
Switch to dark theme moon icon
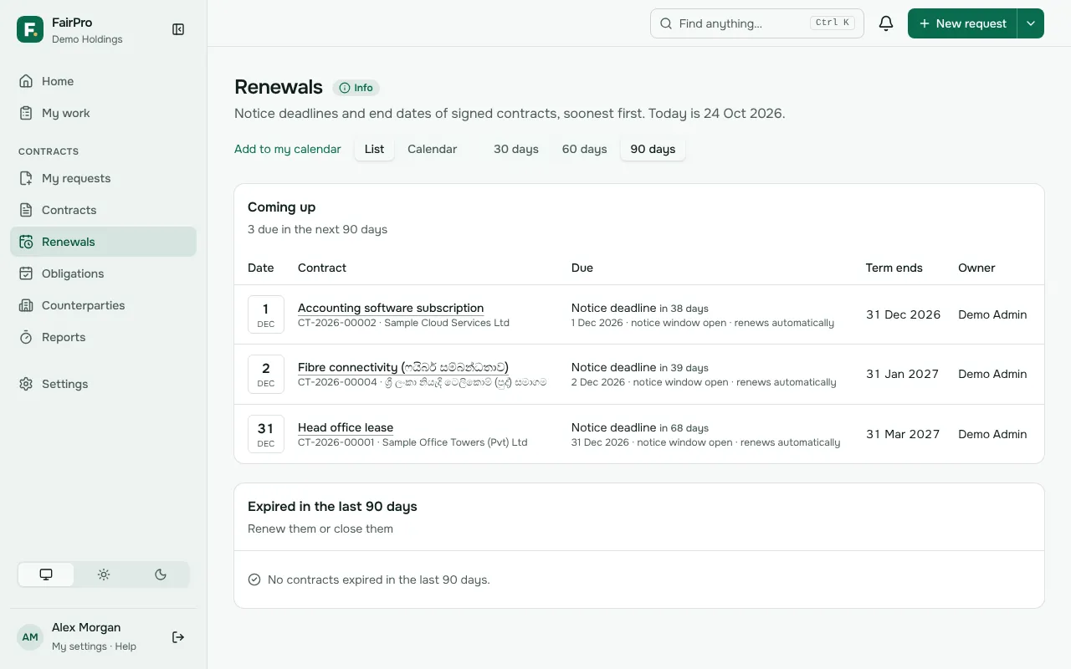(161, 575)
